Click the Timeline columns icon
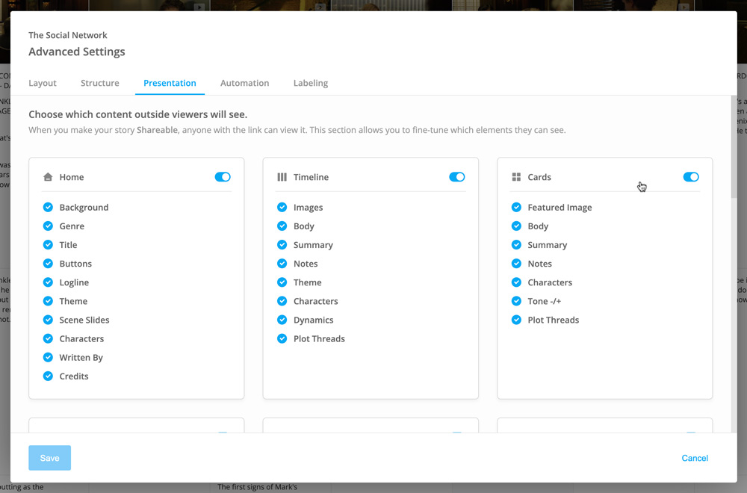The height and width of the screenshot is (493, 747). click(x=282, y=177)
